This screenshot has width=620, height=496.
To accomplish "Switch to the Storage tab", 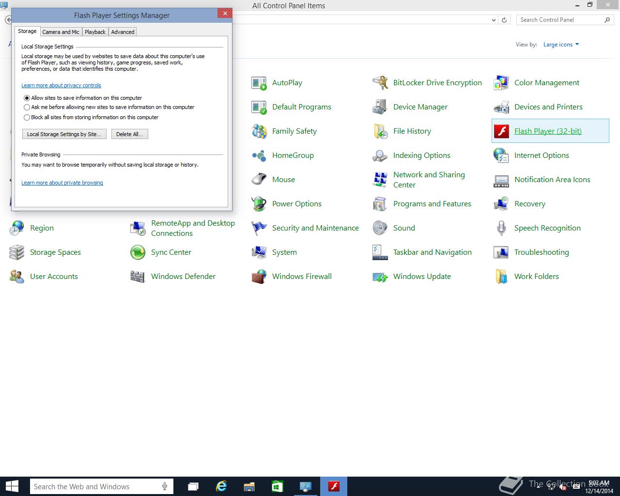I will pyautogui.click(x=27, y=31).
